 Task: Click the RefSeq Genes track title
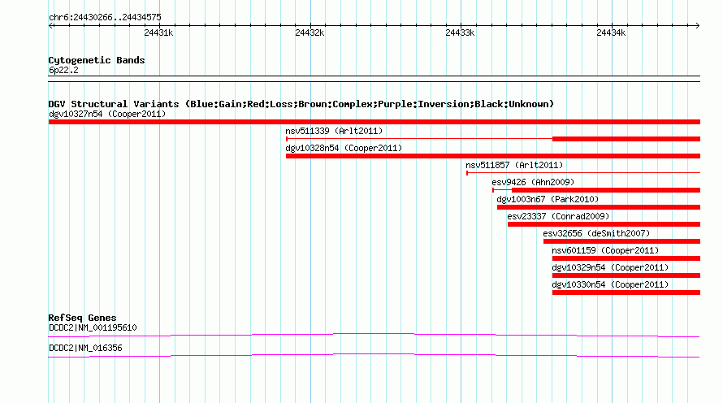[x=82, y=318]
